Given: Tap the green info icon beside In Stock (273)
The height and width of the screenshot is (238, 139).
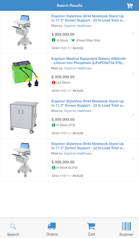Looking at the screenshot, I should point(54,125).
